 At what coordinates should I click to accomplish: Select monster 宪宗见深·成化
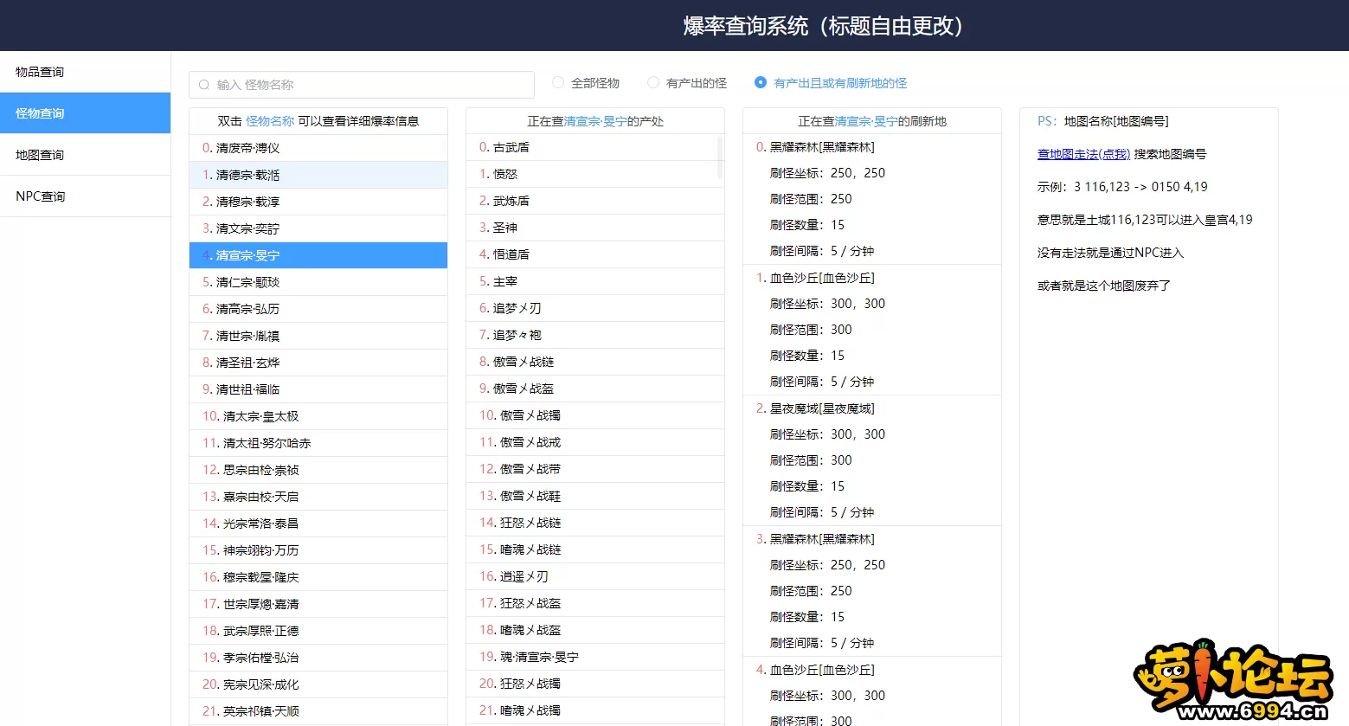click(318, 684)
